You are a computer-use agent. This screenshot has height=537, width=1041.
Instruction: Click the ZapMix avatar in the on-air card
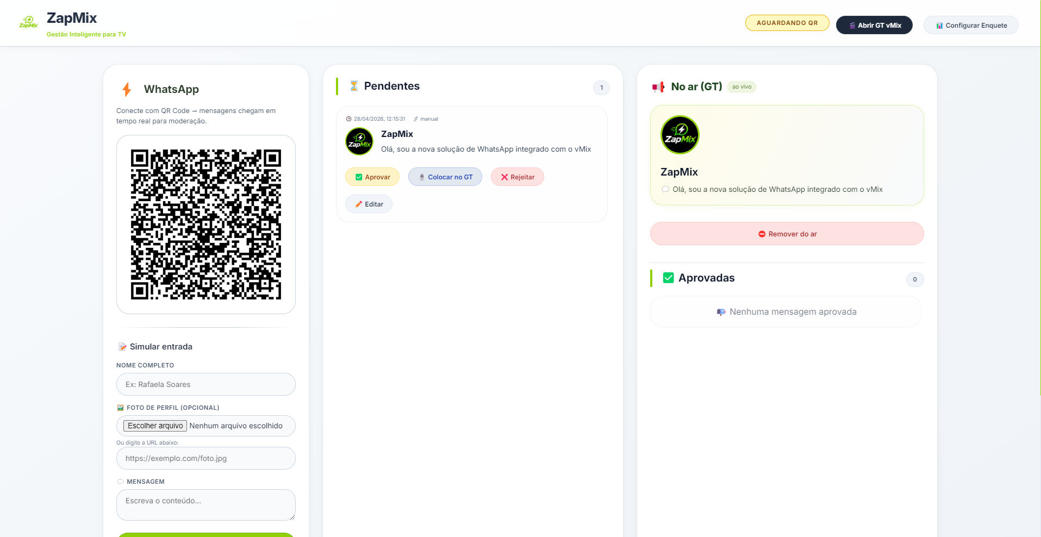pos(680,135)
